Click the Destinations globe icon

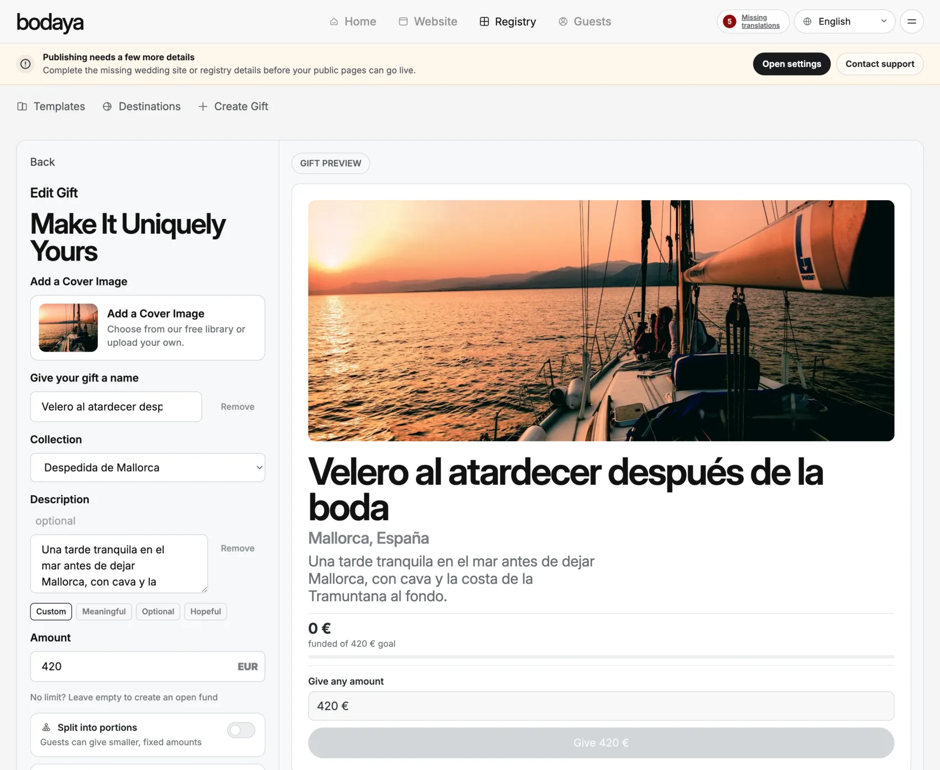click(x=107, y=107)
